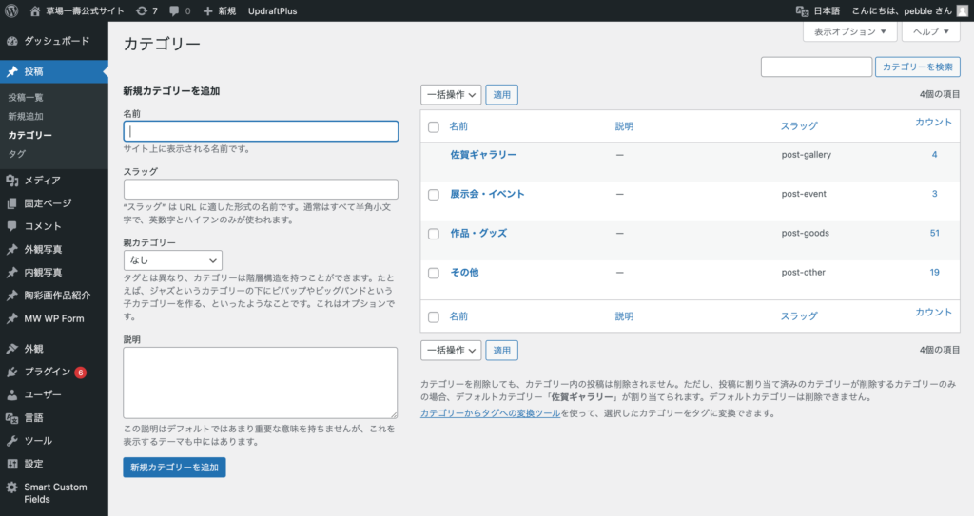
Task: Open the Dashboard (ダッシュボード) icon
Action: pos(11,42)
